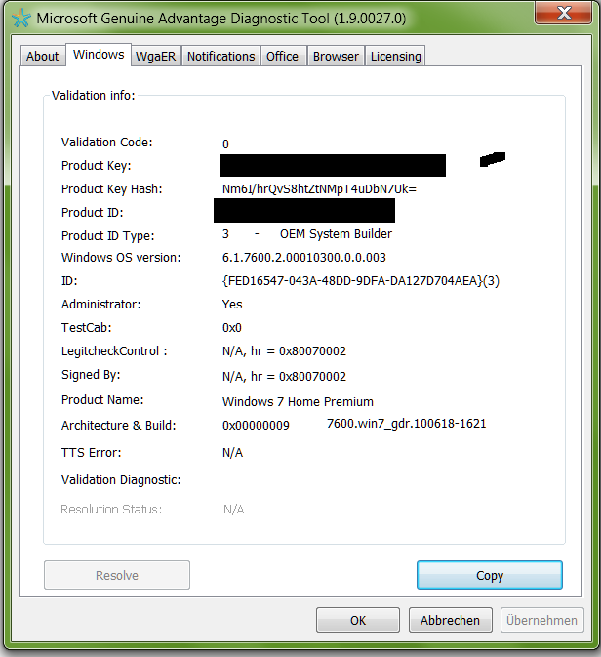
Task: Go to the Notifications tab
Action: pyautogui.click(x=220, y=57)
